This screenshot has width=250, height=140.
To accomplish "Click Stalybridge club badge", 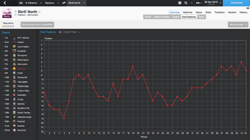I will (14, 86).
